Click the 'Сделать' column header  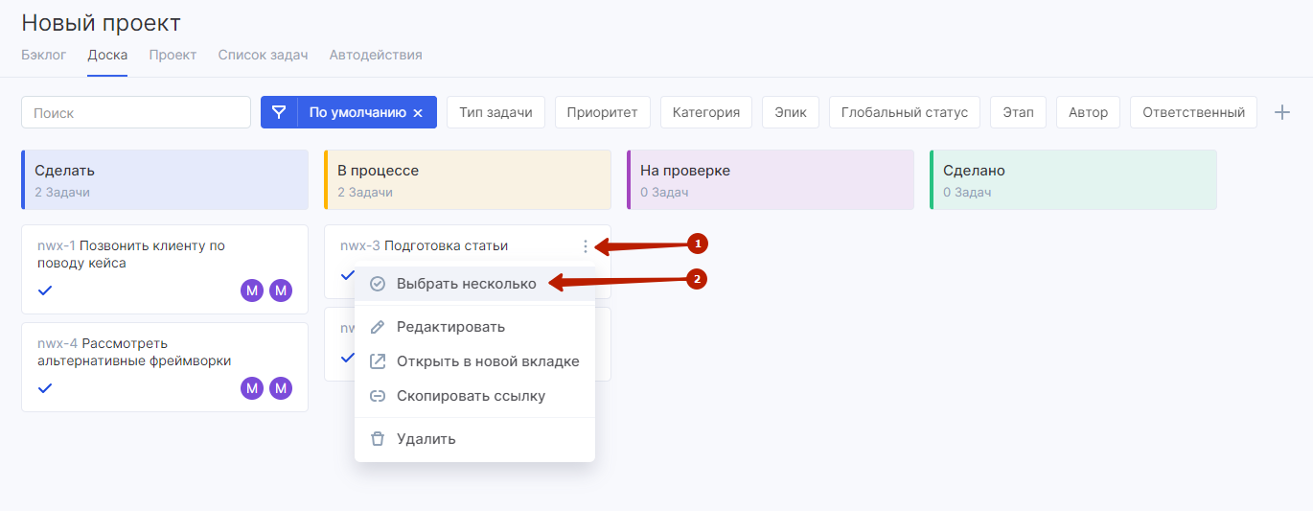(x=165, y=179)
